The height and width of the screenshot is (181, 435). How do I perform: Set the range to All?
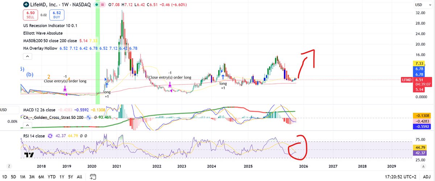(x=80, y=177)
